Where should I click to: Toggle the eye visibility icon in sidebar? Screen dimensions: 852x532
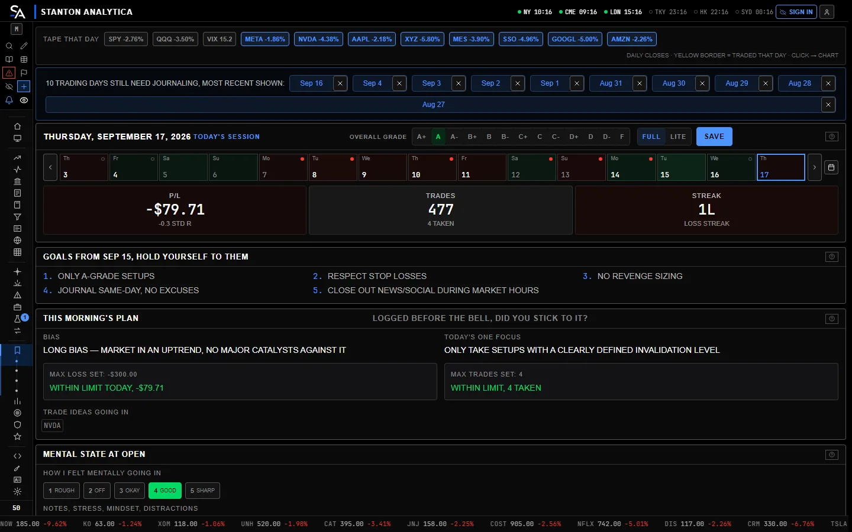click(24, 100)
